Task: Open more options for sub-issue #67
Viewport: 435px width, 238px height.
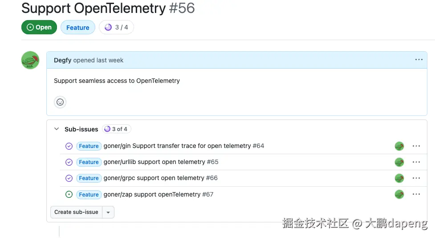Action: pyautogui.click(x=416, y=194)
